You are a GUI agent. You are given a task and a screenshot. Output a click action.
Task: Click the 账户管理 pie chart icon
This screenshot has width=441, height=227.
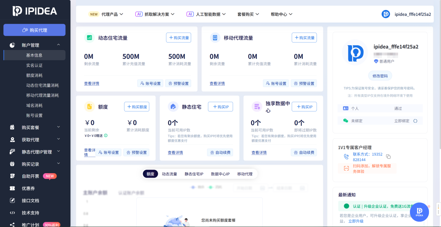tap(12, 45)
